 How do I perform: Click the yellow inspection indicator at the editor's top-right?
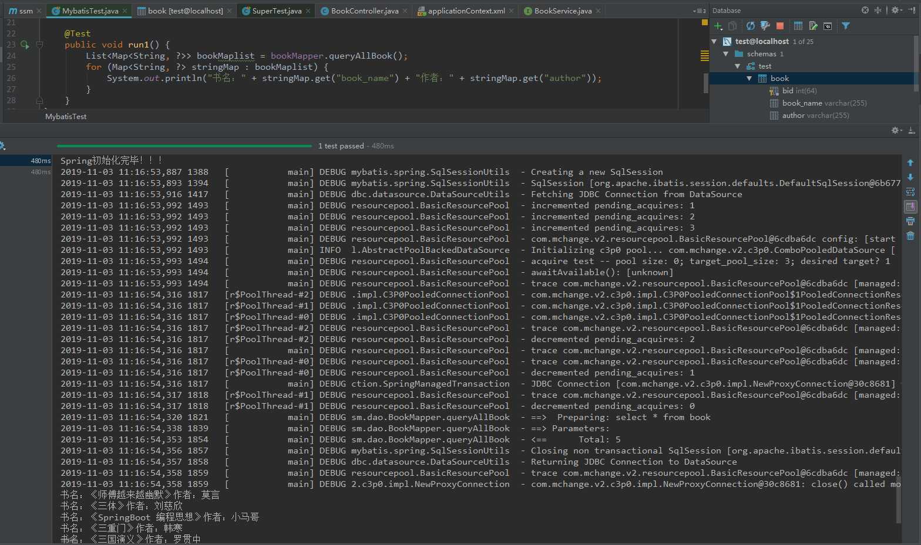pos(704,22)
